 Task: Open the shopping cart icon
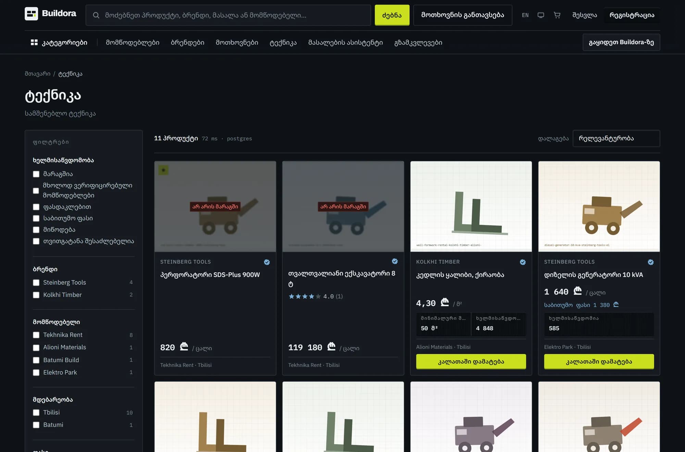[557, 15]
